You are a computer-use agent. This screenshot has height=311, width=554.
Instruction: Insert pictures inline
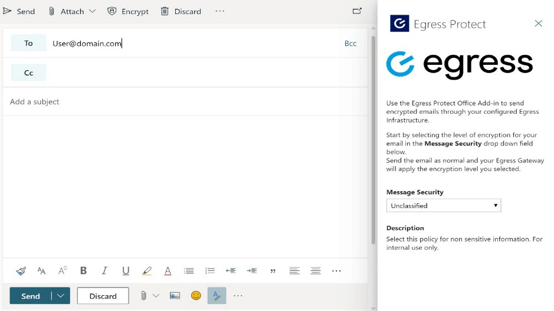coord(175,296)
